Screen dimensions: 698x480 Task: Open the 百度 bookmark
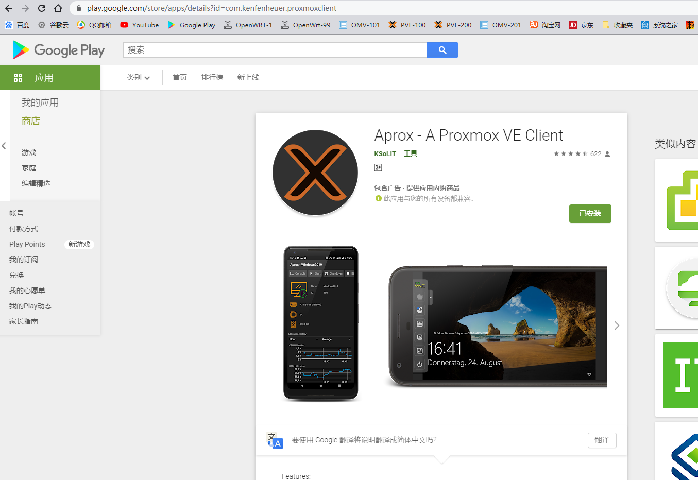point(17,25)
